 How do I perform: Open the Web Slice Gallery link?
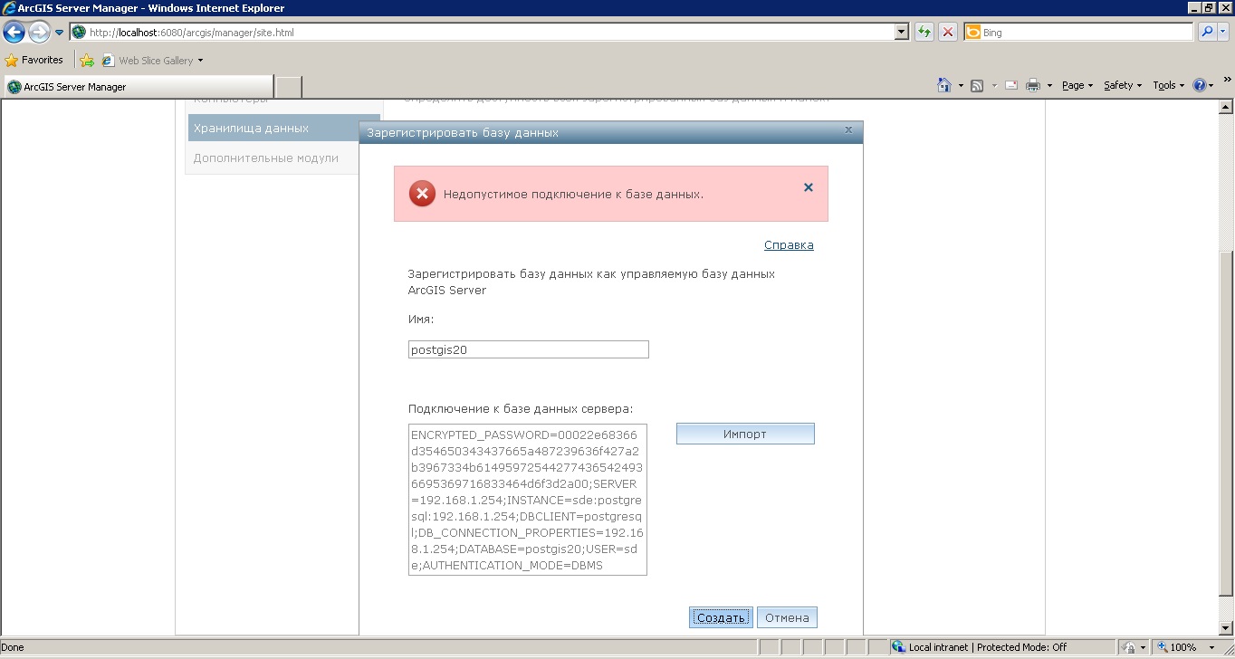pos(148,61)
